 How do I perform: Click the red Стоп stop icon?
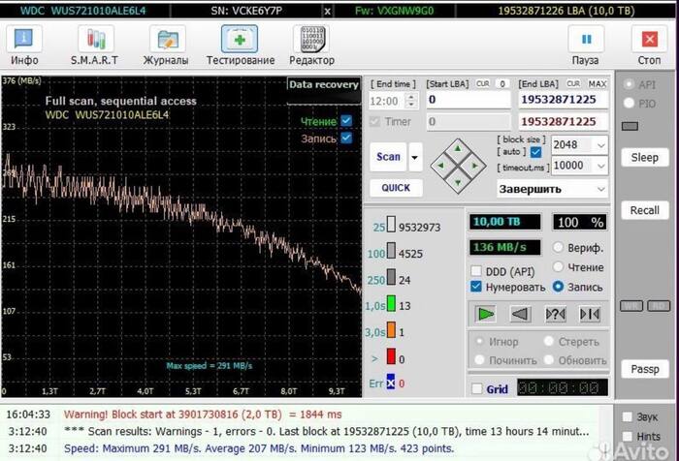pyautogui.click(x=649, y=40)
